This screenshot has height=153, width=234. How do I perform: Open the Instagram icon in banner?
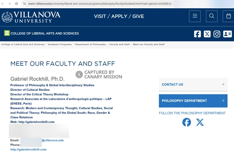tap(217, 34)
